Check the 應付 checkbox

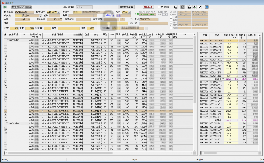(171, 28)
